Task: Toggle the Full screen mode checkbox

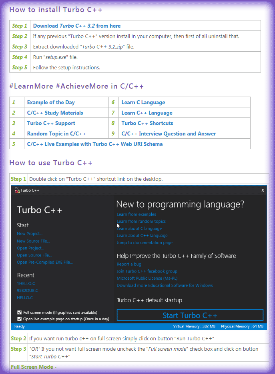Action: [x=20, y=312]
